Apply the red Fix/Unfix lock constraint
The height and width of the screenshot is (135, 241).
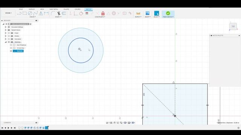[x=103, y=13]
